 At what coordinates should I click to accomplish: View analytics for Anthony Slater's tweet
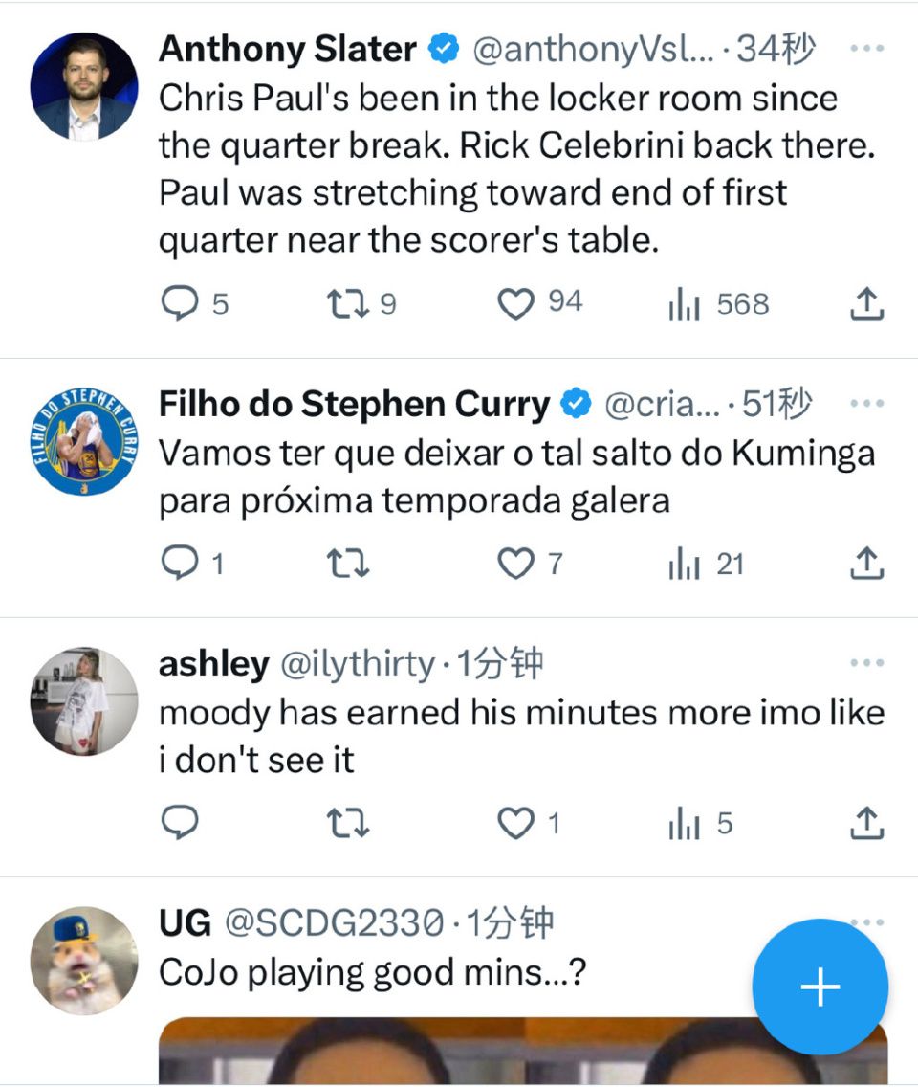[685, 303]
